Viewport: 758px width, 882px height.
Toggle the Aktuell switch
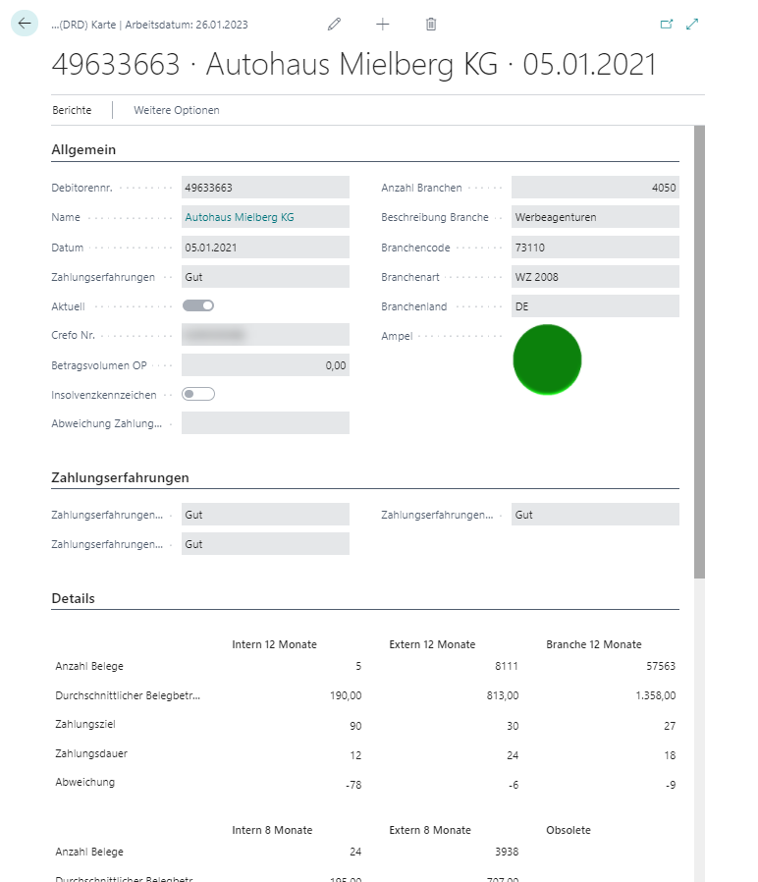[x=198, y=305]
